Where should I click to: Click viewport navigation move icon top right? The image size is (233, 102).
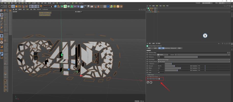pos(139,9)
